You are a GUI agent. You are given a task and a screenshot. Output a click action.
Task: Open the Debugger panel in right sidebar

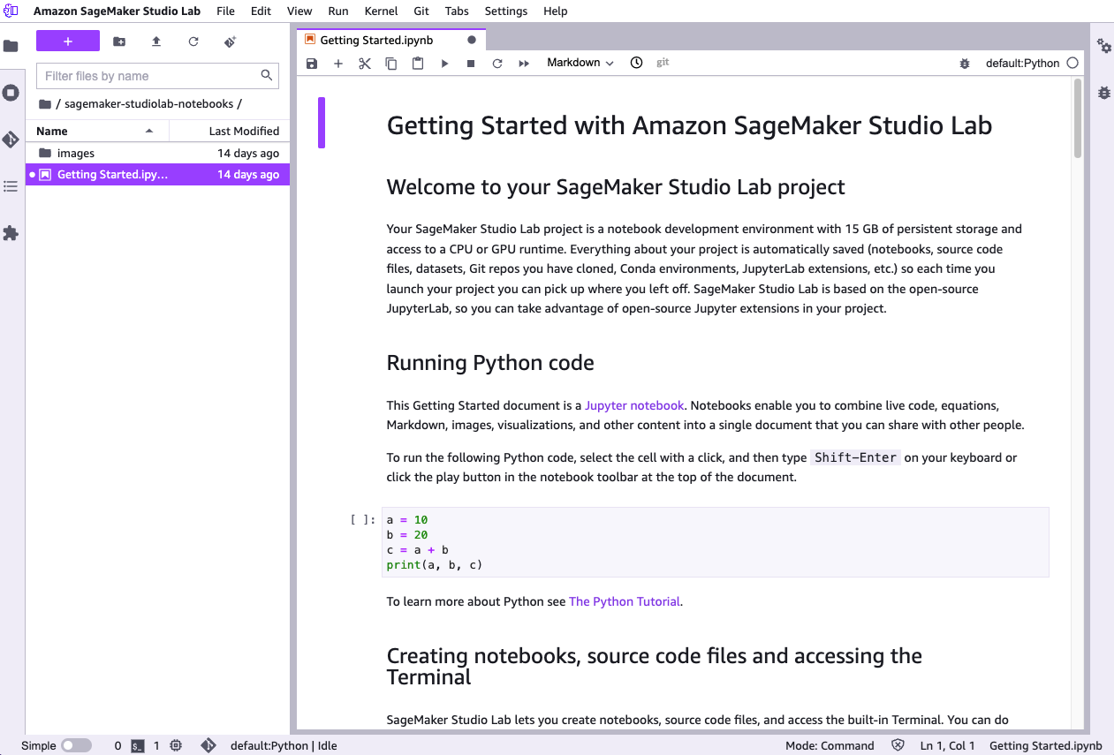pos(1104,93)
